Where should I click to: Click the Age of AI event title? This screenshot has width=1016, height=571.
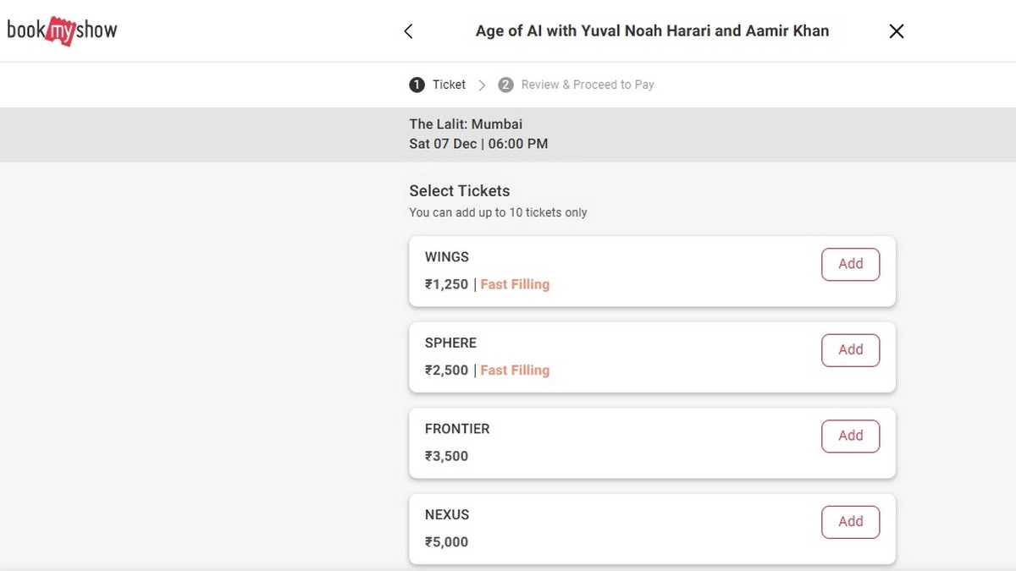point(652,31)
